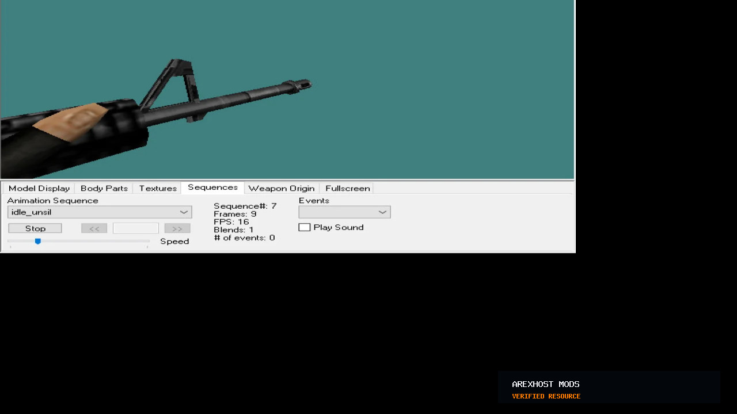This screenshot has width=737, height=414.
Task: Switch to the Model Display tab
Action: point(39,188)
